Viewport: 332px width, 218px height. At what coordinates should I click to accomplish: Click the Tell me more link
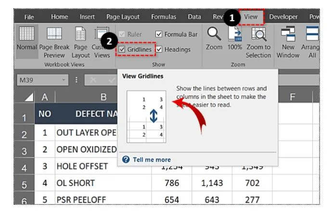point(152,159)
